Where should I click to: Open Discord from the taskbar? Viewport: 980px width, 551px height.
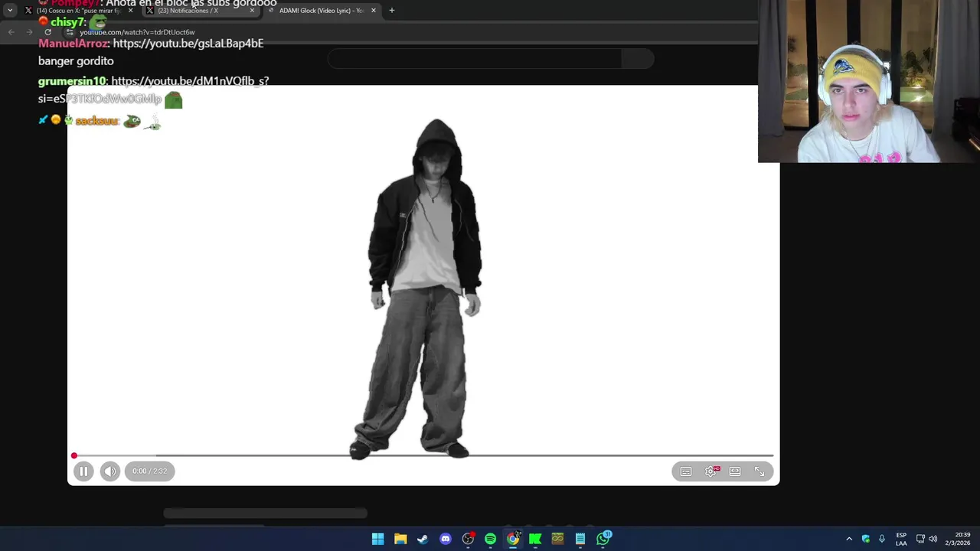point(446,539)
